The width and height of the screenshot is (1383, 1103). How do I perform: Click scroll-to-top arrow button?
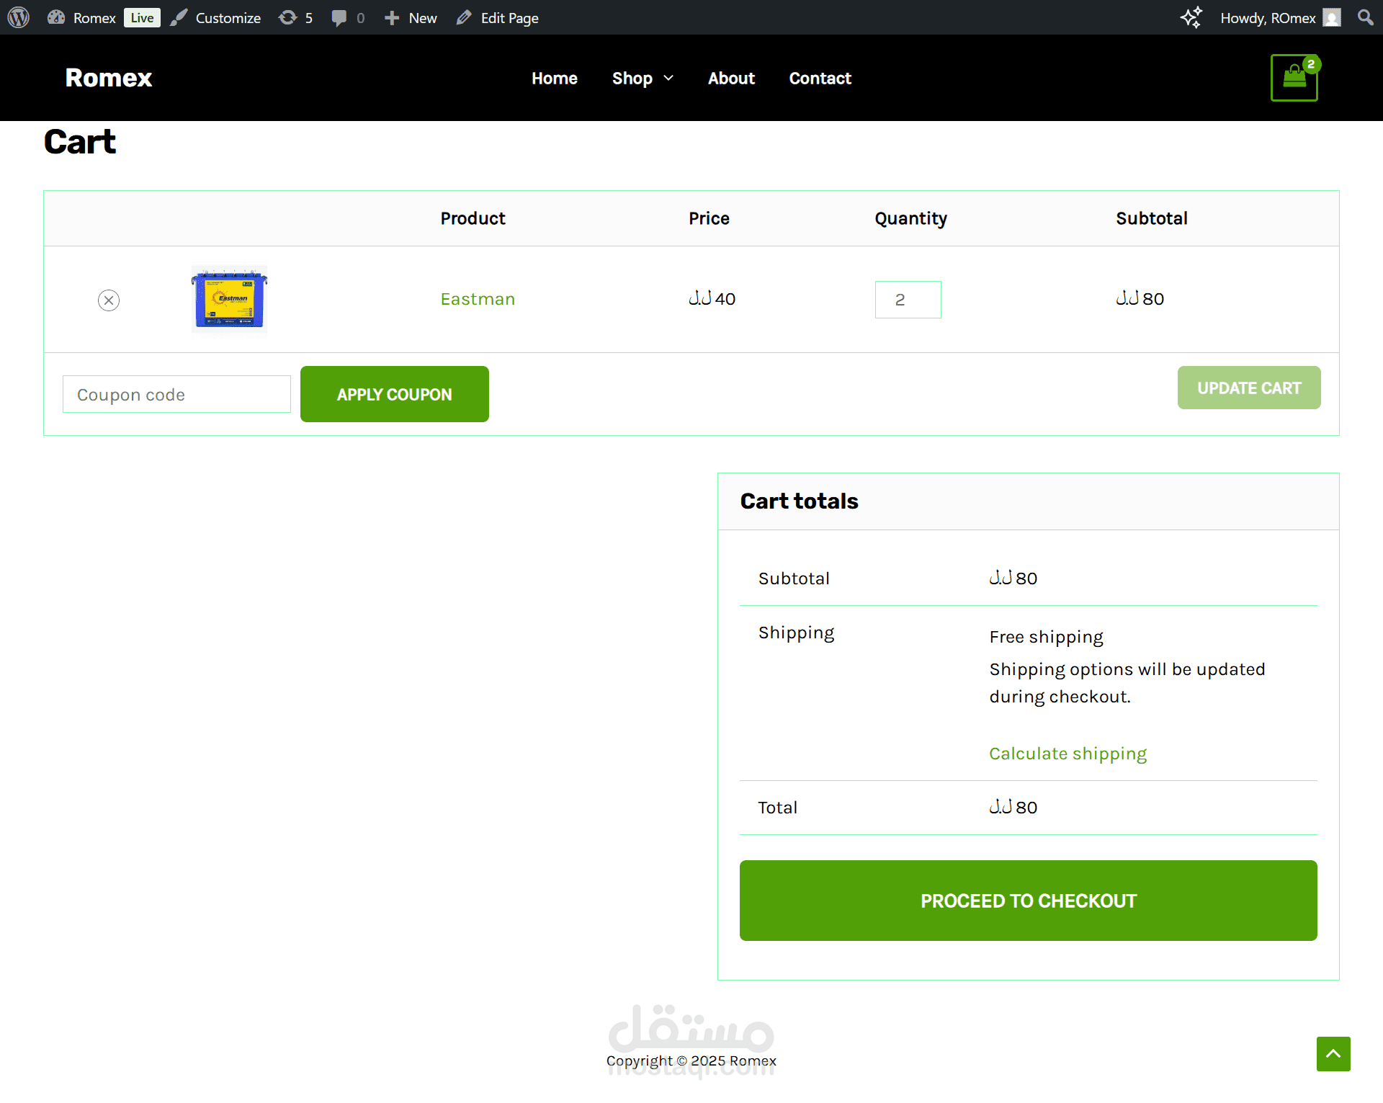1333,1054
